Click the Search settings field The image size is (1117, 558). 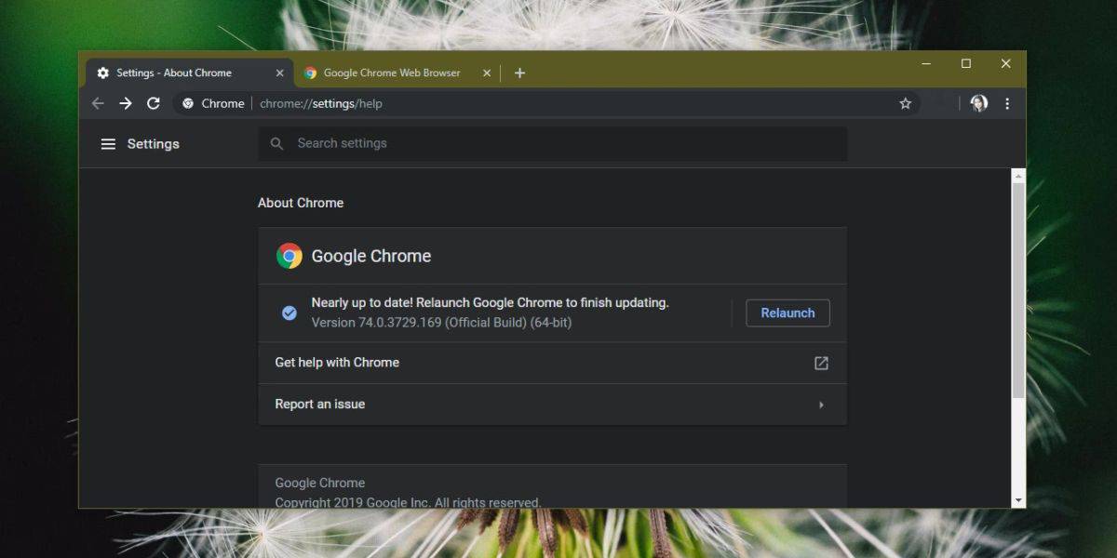tap(553, 143)
